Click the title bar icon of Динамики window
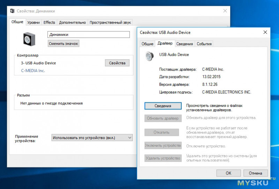The width and height of the screenshot is (279, 189). point(12,11)
